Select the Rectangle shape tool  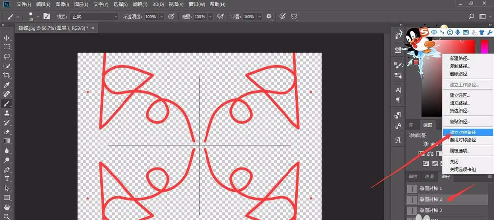tap(6, 198)
